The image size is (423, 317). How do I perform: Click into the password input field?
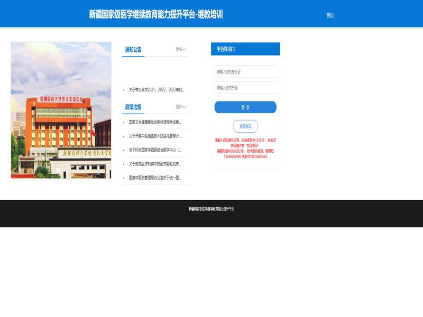245,88
